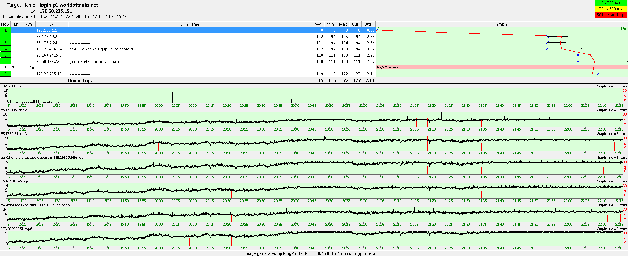This screenshot has height=256, width=628.
Task: Select the green 0 - 200 ms legend swatch
Action: [611, 3]
